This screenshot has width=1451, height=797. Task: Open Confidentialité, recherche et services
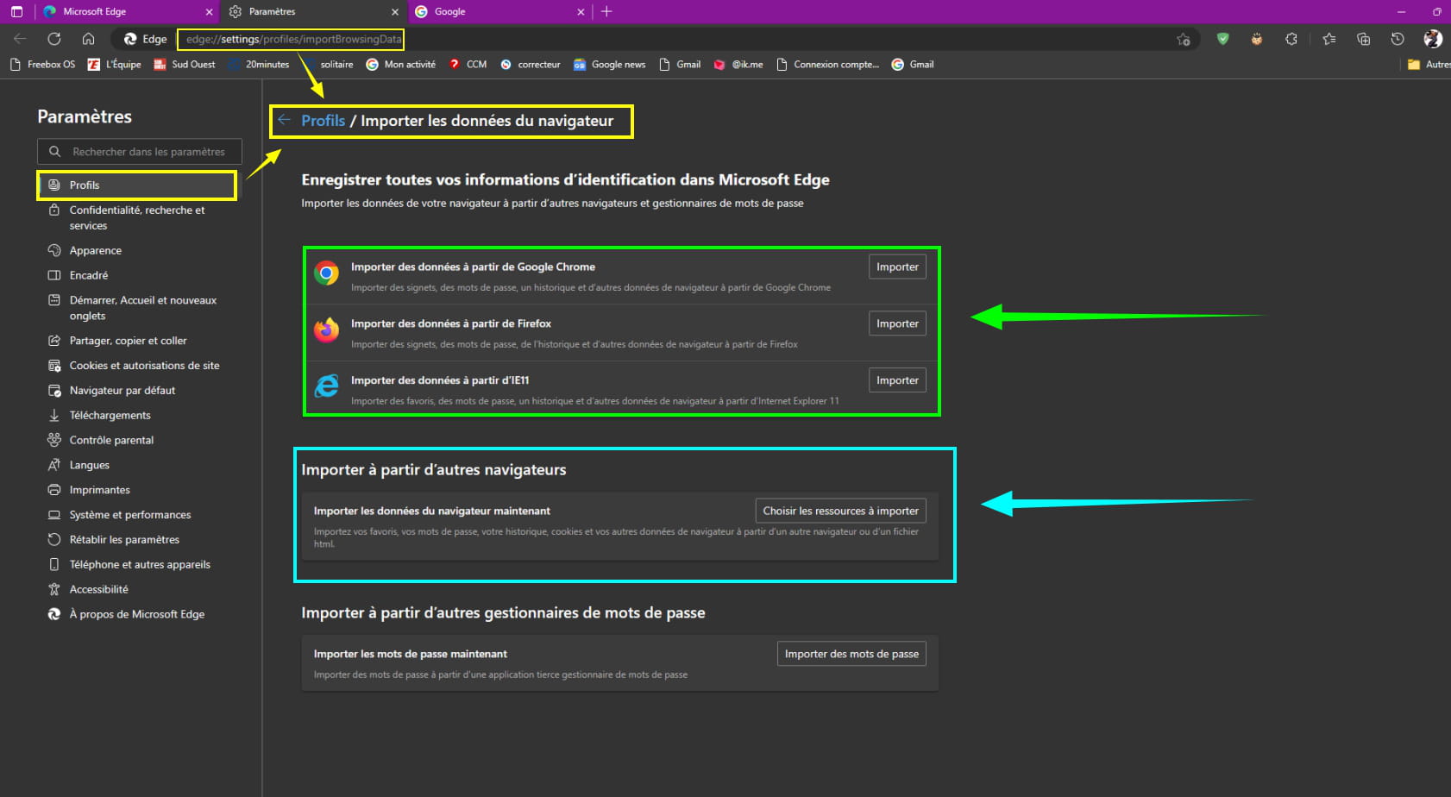click(138, 218)
